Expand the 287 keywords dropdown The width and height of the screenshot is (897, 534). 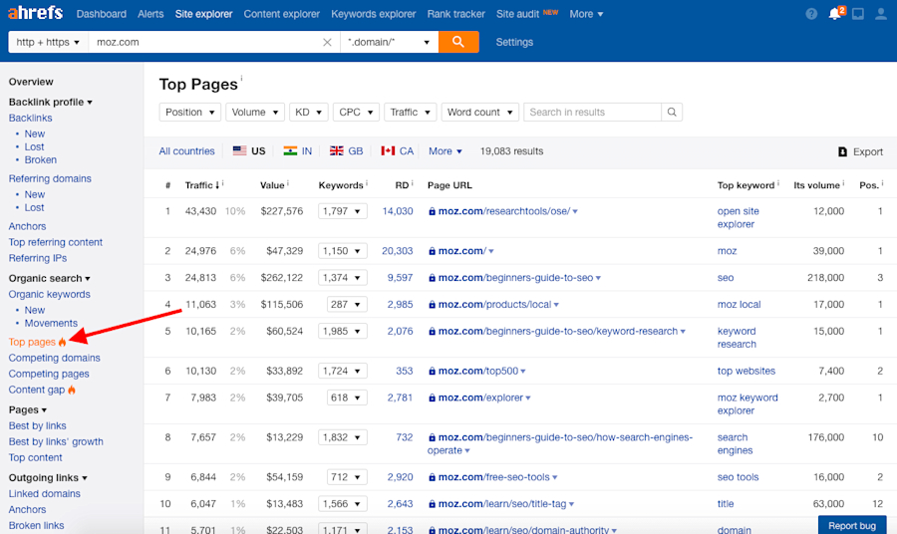347,305
